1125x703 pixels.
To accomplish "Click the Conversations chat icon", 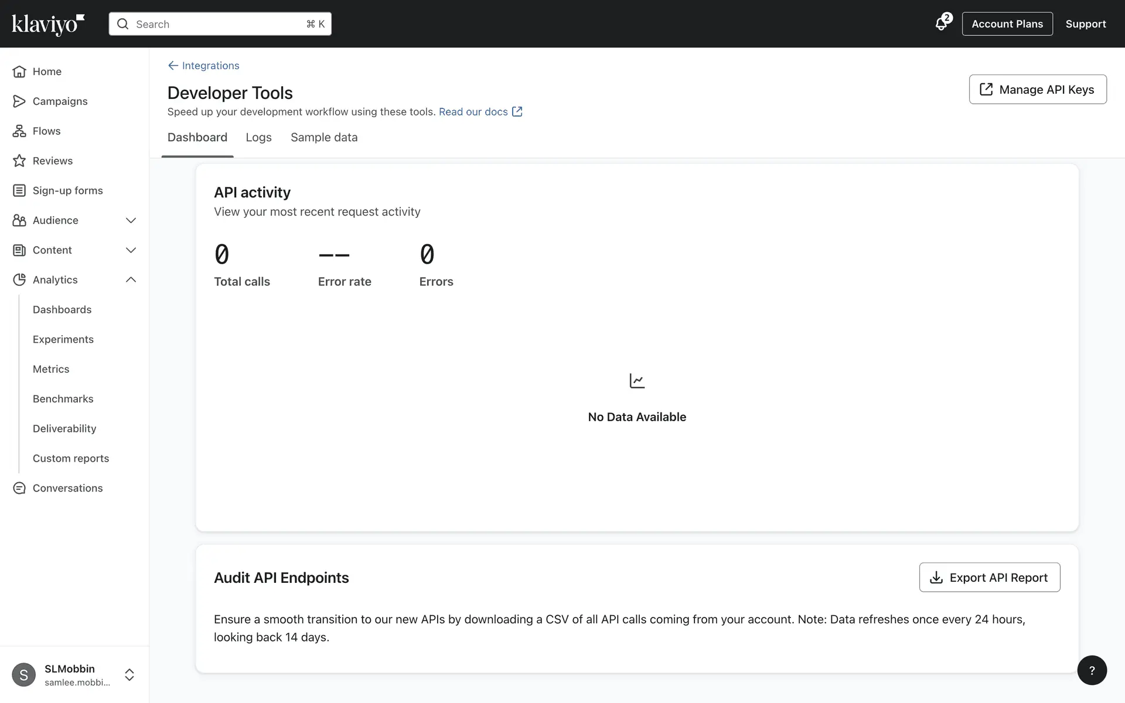I will coord(19,488).
